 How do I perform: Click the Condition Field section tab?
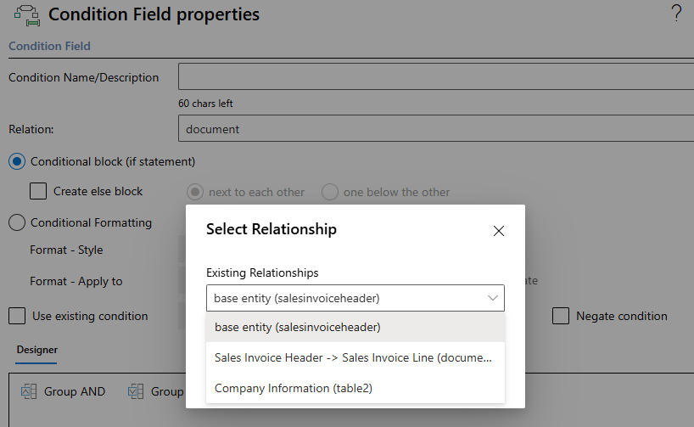49,46
